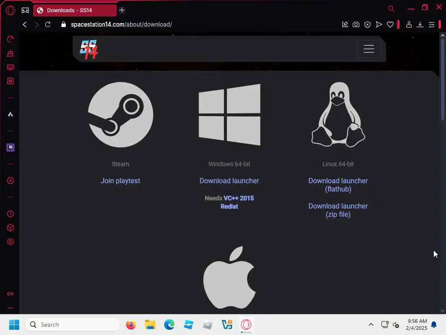446x335 pixels.
Task: Click the Steam logo image
Action: [120, 115]
